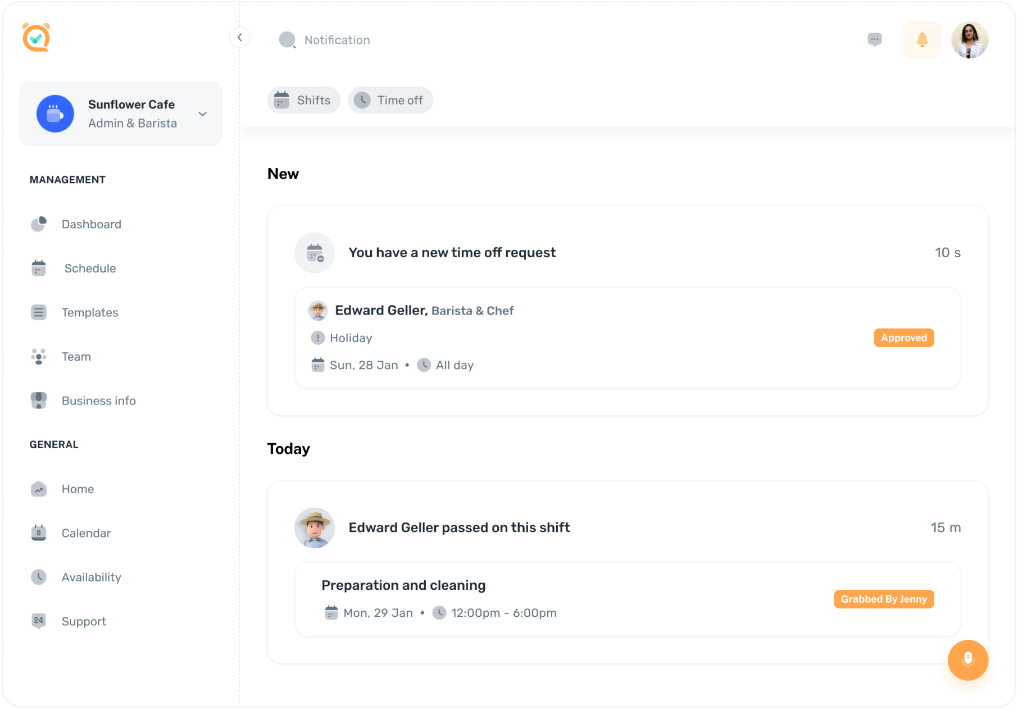Click the Approved status badge
Image resolution: width=1018 pixels, height=710 pixels.
pyautogui.click(x=903, y=338)
